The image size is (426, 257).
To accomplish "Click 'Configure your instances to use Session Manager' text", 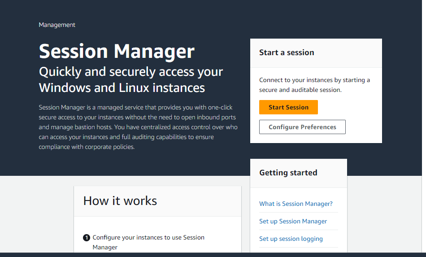I will click(148, 242).
